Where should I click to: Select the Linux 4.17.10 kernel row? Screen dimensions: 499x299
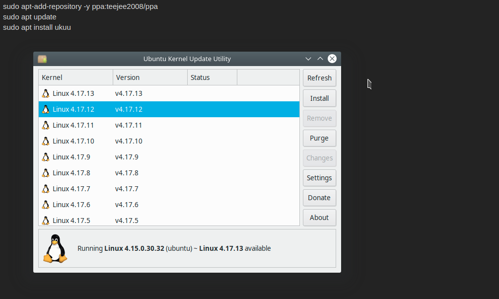(x=169, y=141)
